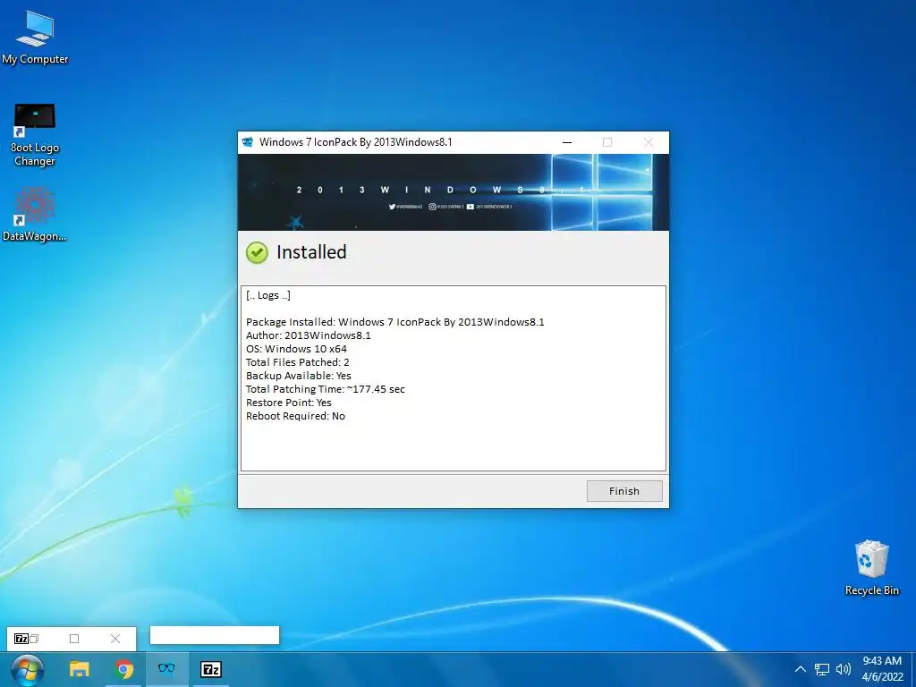Click the '[.. Logs ..]' line
The width and height of the screenshot is (916, 687).
pos(268,295)
